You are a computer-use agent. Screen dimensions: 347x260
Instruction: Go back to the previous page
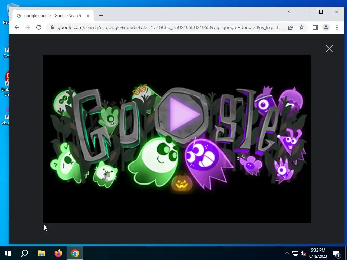(x=17, y=27)
